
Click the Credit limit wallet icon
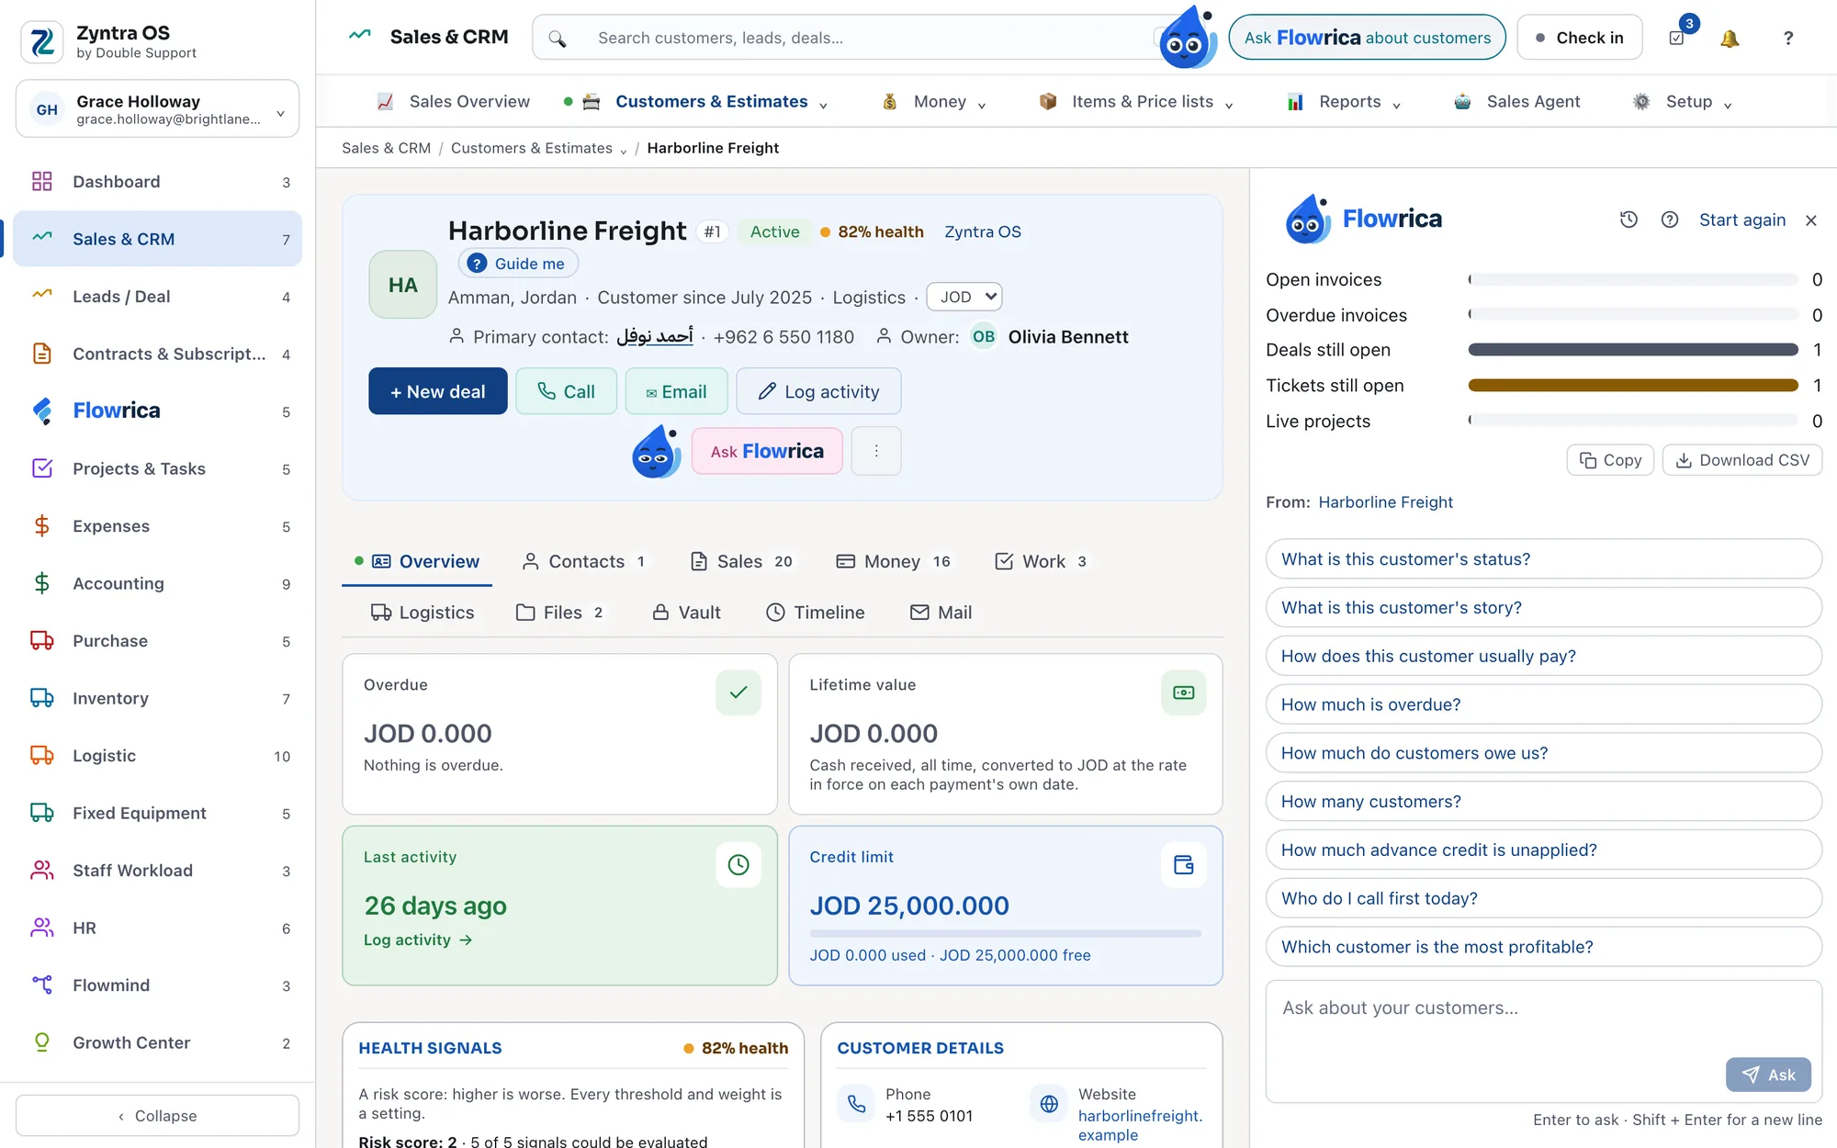click(1184, 864)
